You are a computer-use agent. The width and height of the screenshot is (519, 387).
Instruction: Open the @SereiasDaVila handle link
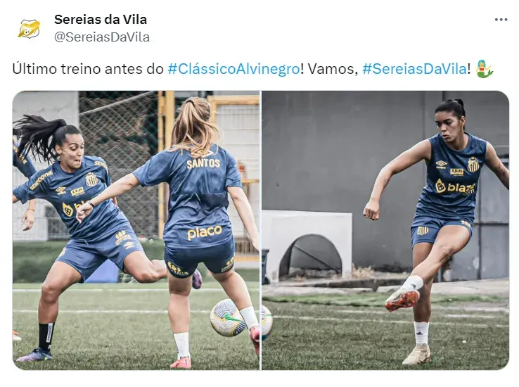(x=101, y=37)
